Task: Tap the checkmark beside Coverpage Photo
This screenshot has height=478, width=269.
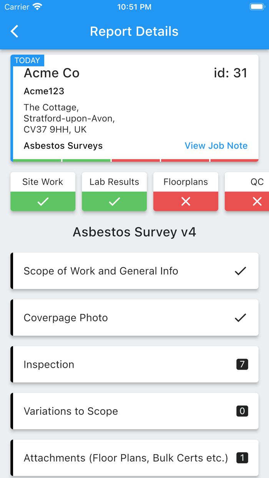Action: tap(240, 317)
